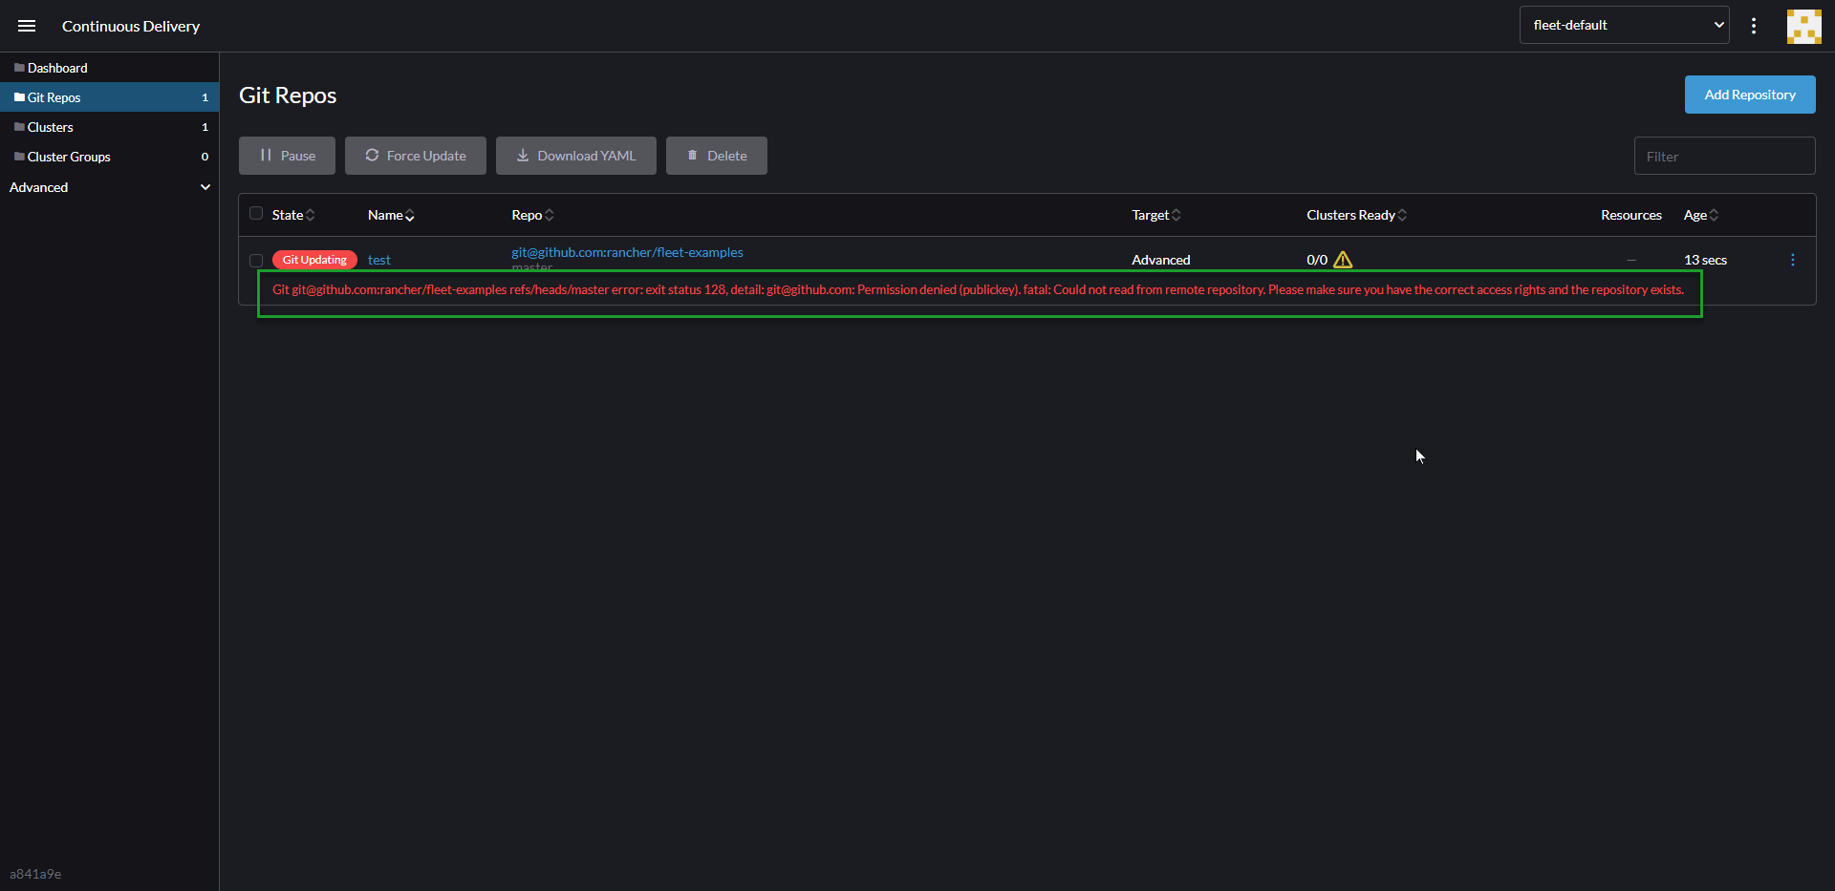1835x891 pixels.
Task: Click the Download YAML icon
Action: [522, 155]
